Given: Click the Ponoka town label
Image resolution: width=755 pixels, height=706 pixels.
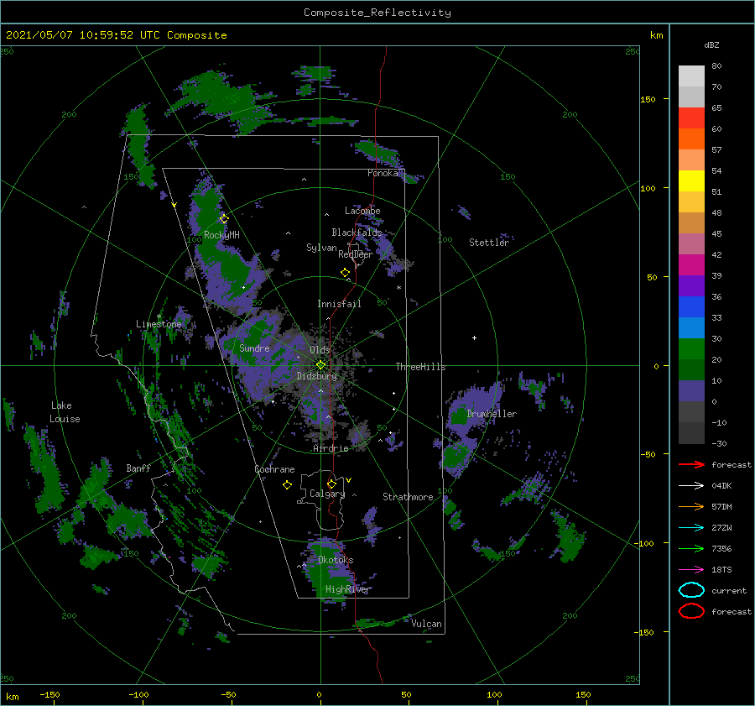Looking at the screenshot, I should tap(383, 173).
